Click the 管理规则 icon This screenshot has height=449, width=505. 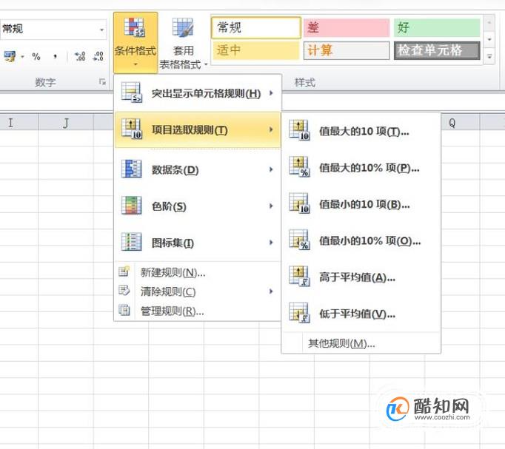pyautogui.click(x=124, y=310)
